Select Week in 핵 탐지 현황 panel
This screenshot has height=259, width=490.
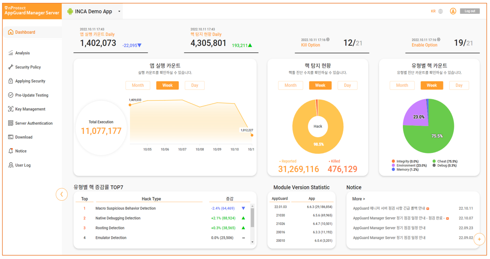320,85
